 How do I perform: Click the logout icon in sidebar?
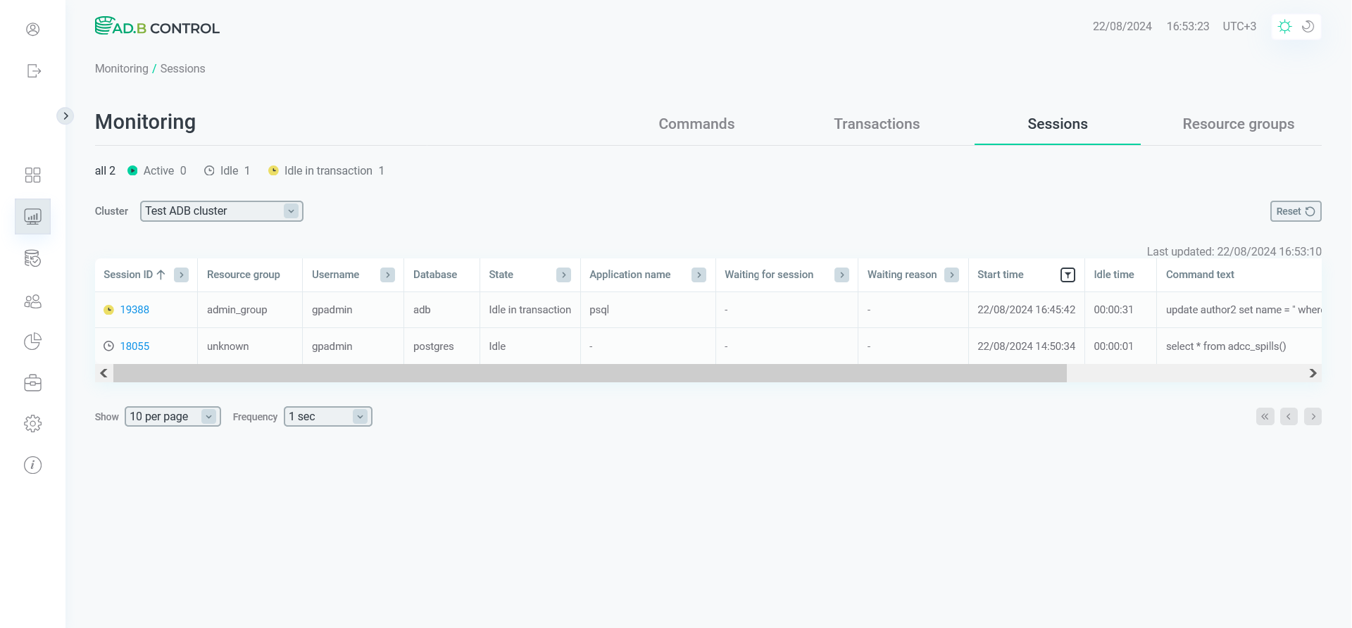pyautogui.click(x=33, y=71)
